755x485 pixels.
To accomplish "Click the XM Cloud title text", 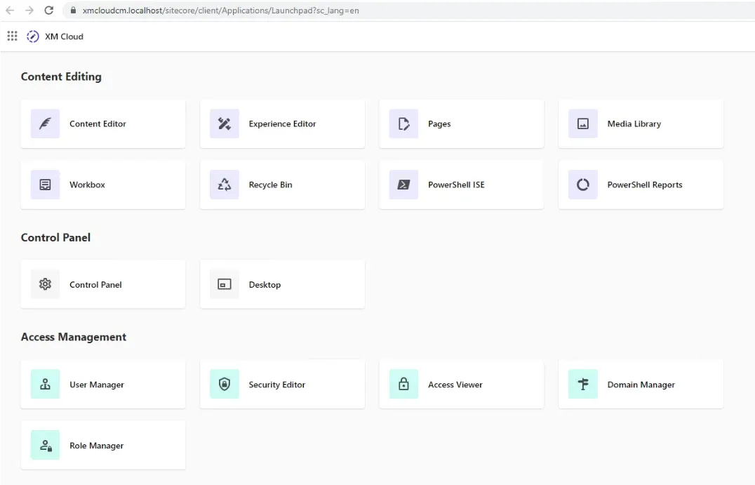I will [64, 36].
